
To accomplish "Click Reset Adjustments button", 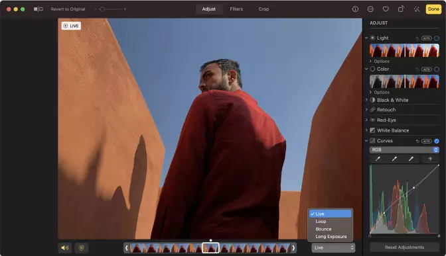I will pos(404,247).
